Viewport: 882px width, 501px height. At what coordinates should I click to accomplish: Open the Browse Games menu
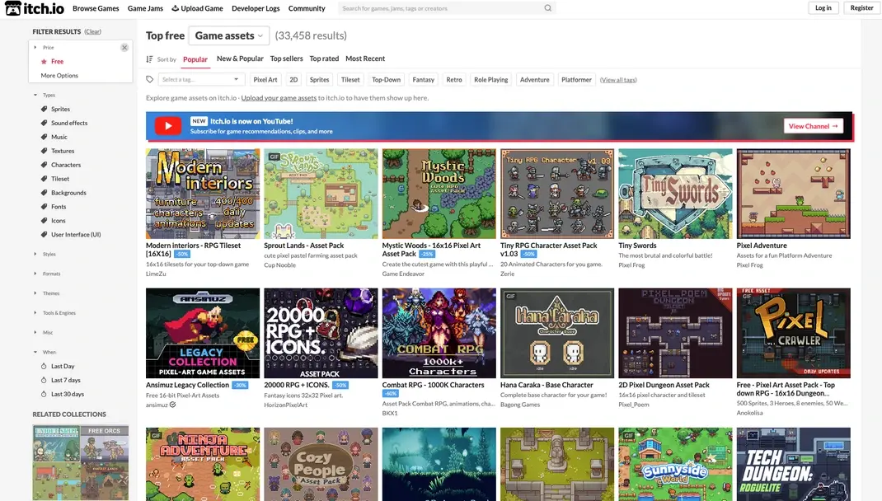95,8
